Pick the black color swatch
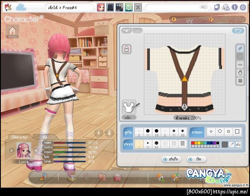 tap(217, 143)
